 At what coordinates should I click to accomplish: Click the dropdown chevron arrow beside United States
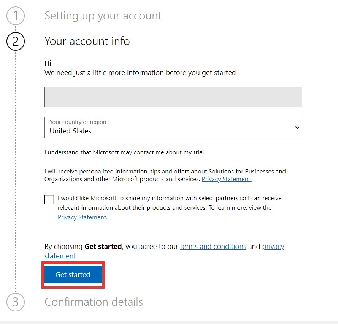(x=297, y=128)
